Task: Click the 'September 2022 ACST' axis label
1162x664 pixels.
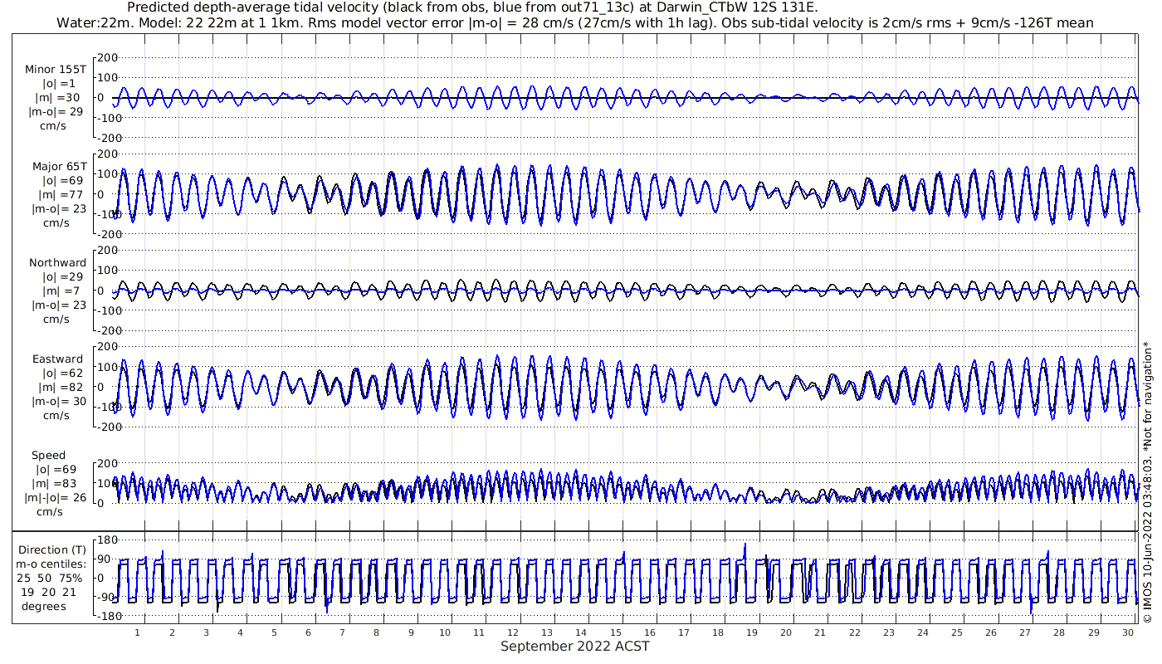Action: click(574, 647)
